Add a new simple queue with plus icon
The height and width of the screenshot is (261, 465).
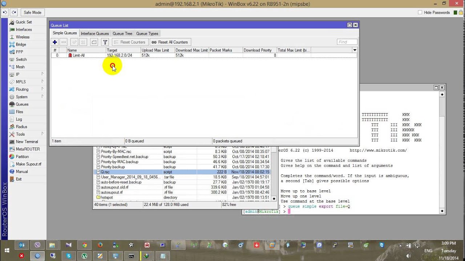tap(55, 42)
